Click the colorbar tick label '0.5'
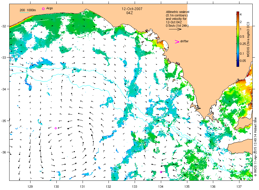Viewport: 259px width, 190px height. point(242,37)
